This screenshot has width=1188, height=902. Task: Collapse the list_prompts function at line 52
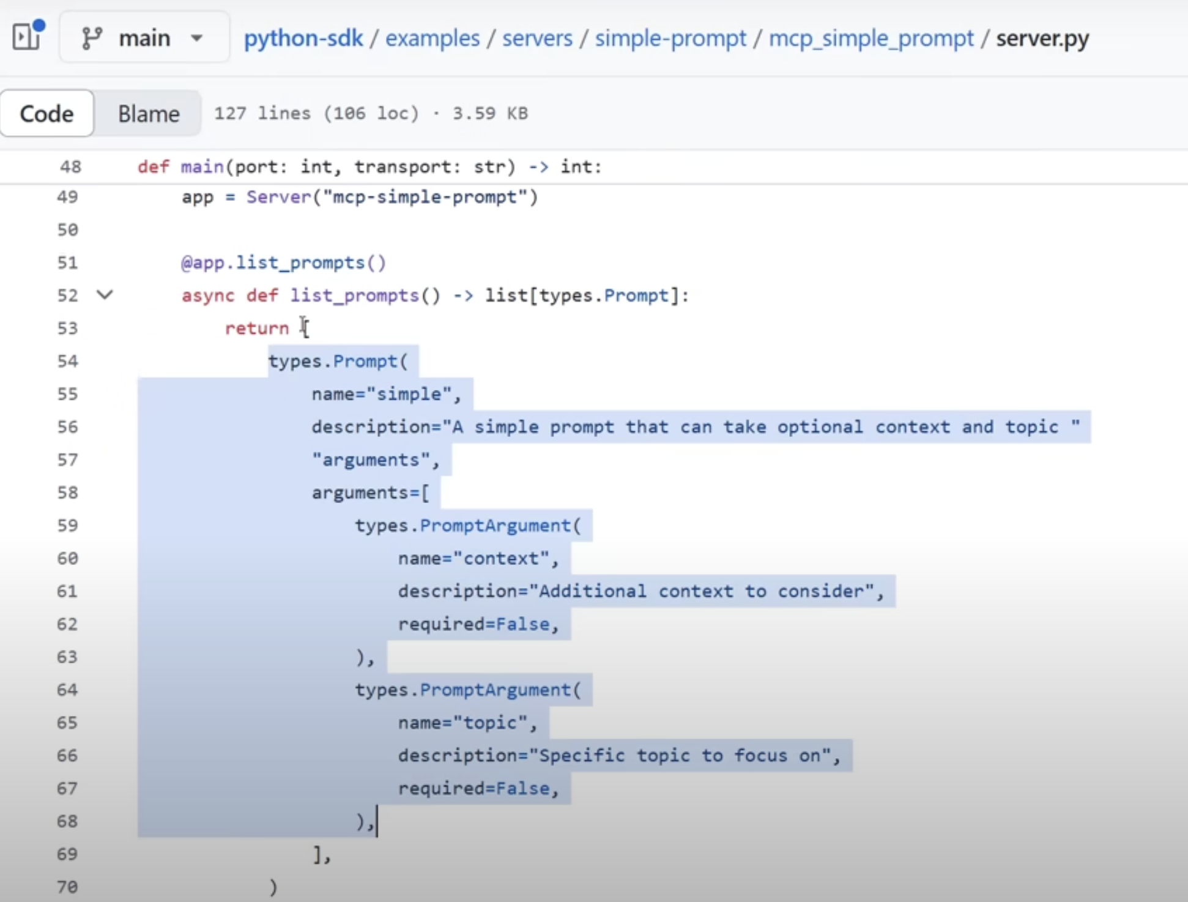pos(105,295)
